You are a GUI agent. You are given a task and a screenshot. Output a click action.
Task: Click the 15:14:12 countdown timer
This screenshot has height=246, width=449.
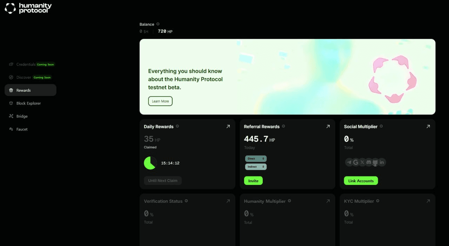170,163
